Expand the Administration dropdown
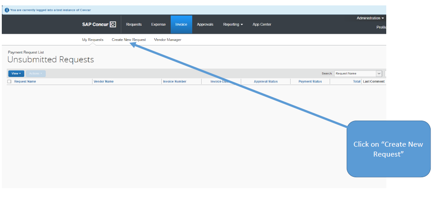The image size is (437, 211). (370, 18)
